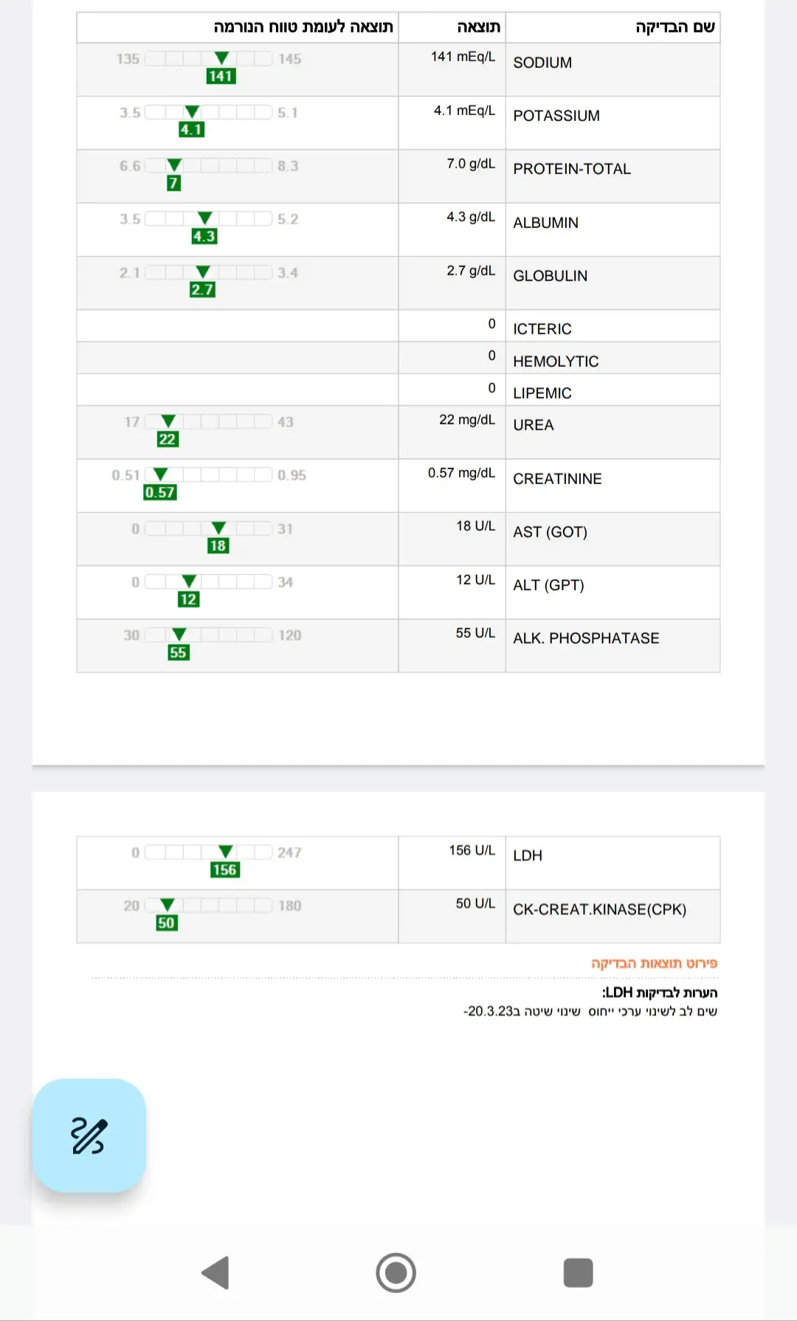Image resolution: width=797 pixels, height=1321 pixels.
Task: Open recent apps with square button
Action: tap(578, 1272)
